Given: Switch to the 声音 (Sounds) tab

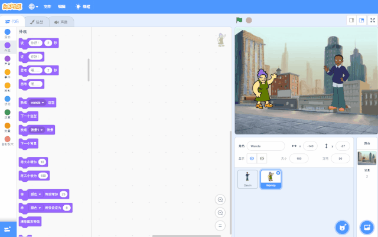Looking at the screenshot, I should tap(61, 22).
